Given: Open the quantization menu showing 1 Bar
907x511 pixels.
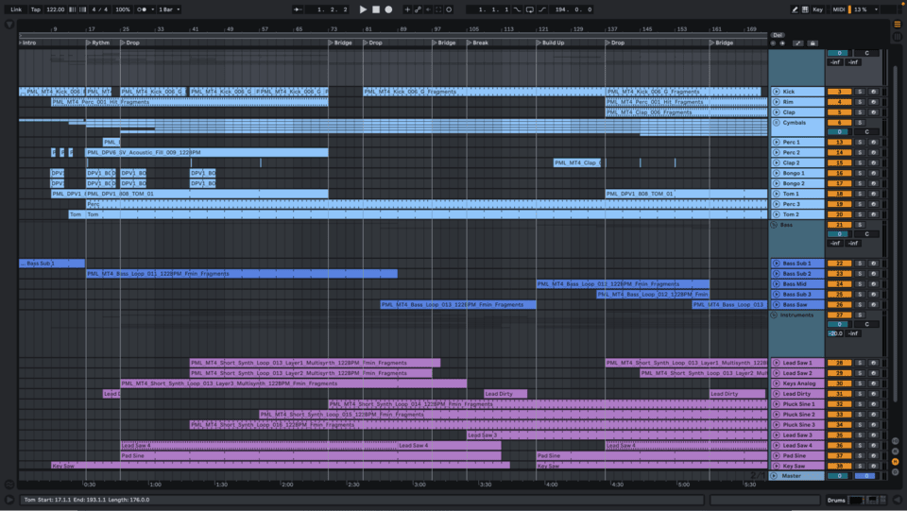Looking at the screenshot, I should [166, 9].
